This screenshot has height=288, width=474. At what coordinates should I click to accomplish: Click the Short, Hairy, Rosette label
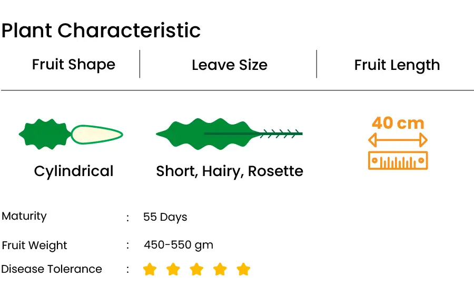(230, 171)
